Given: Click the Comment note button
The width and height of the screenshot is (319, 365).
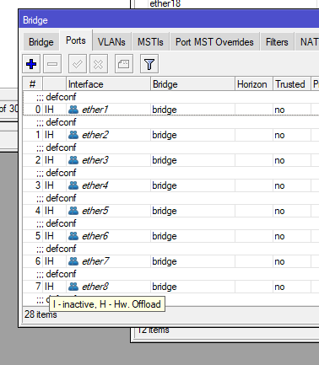Looking at the screenshot, I should (124, 64).
